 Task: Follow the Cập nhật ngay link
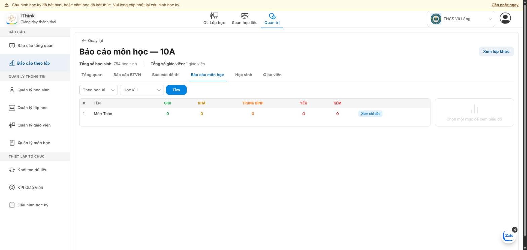pos(505,5)
